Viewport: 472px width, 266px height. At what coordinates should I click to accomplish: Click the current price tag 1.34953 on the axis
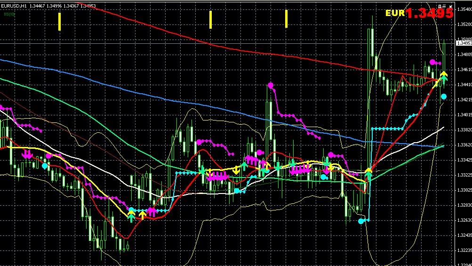pyautogui.click(x=464, y=43)
